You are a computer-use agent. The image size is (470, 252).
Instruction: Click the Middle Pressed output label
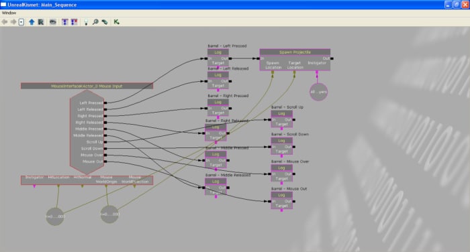(x=89, y=129)
